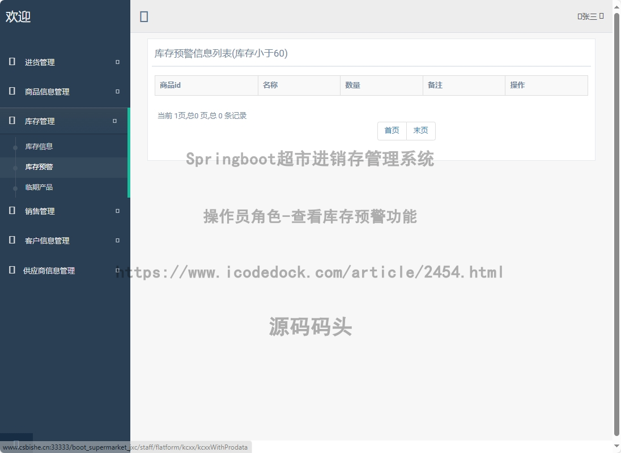Toggle the sidebar menu icon in header
Image resolution: width=621 pixels, height=453 pixels.
(x=144, y=16)
